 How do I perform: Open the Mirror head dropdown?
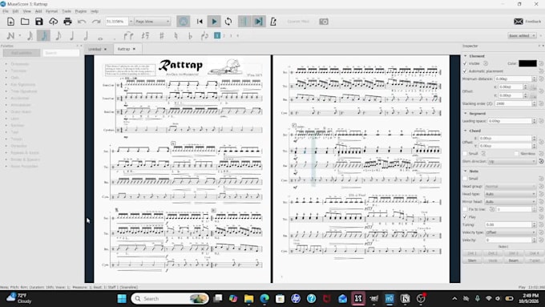click(x=511, y=202)
